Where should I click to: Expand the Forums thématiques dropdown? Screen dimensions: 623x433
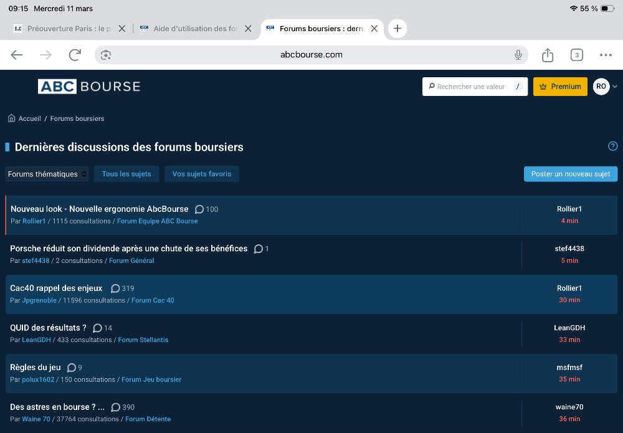[x=47, y=174]
